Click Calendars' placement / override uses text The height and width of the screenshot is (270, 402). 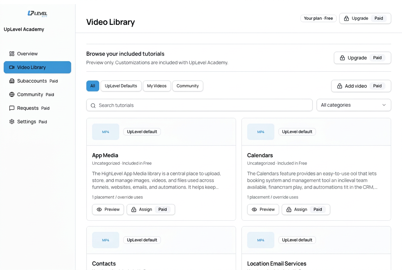pos(273,197)
